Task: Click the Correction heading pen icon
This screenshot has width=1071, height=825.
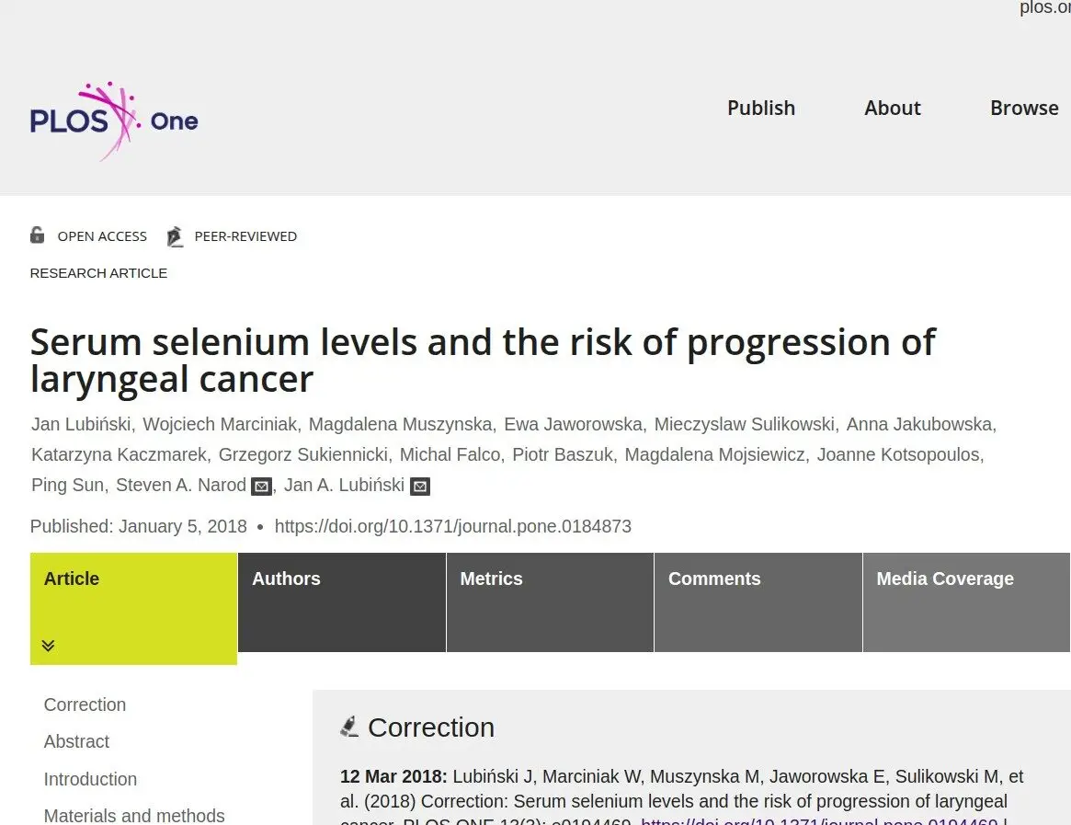Action: pyautogui.click(x=349, y=727)
